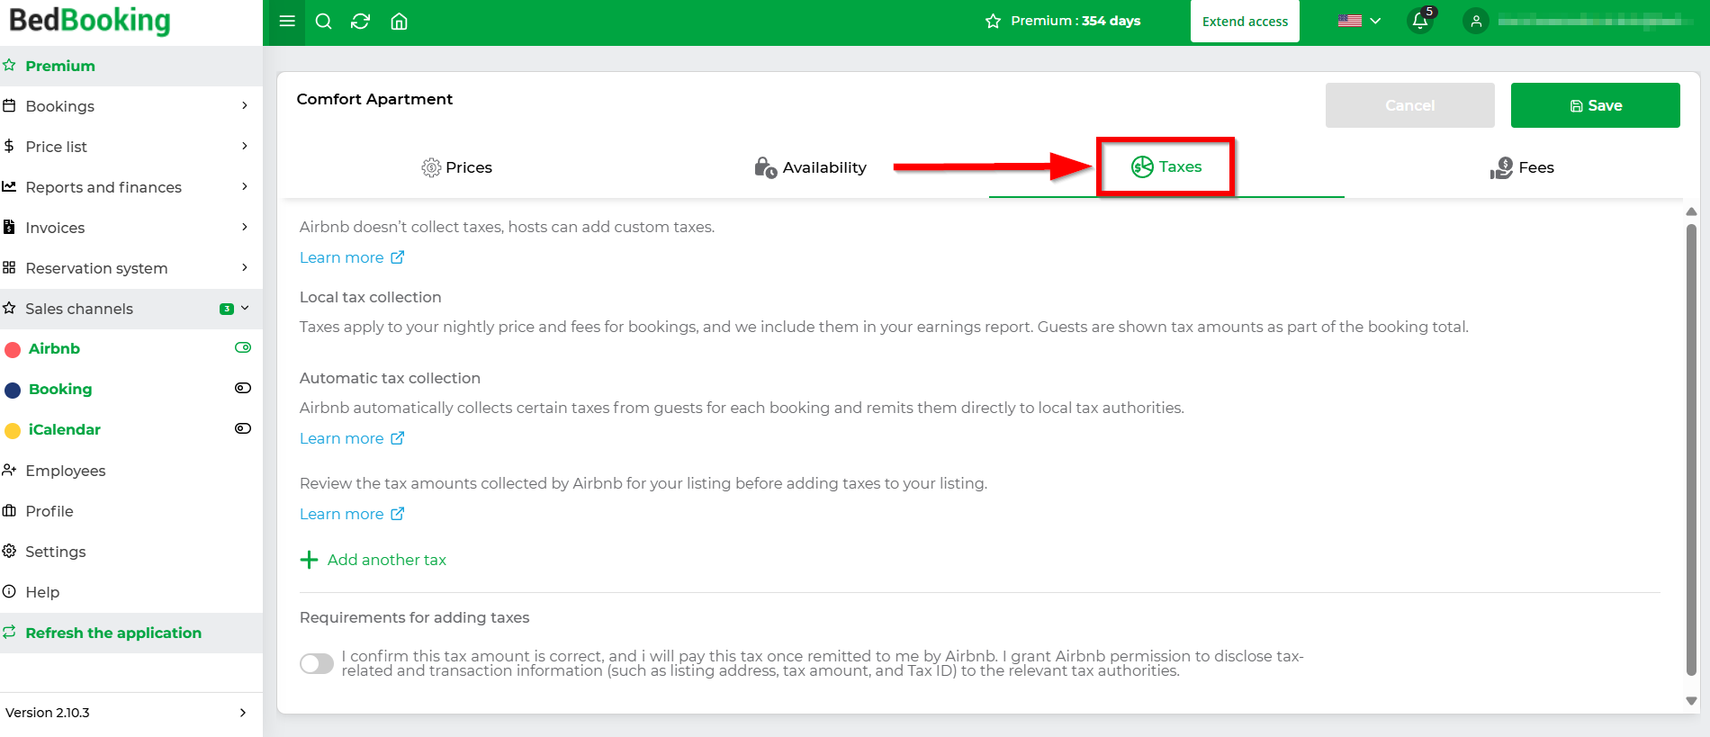Screen dimensions: 1710x737
Task: Click the Comfort Apartment title
Action: click(374, 99)
